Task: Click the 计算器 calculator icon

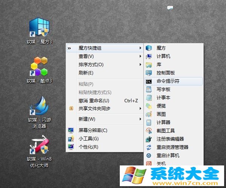Action: tap(149, 123)
